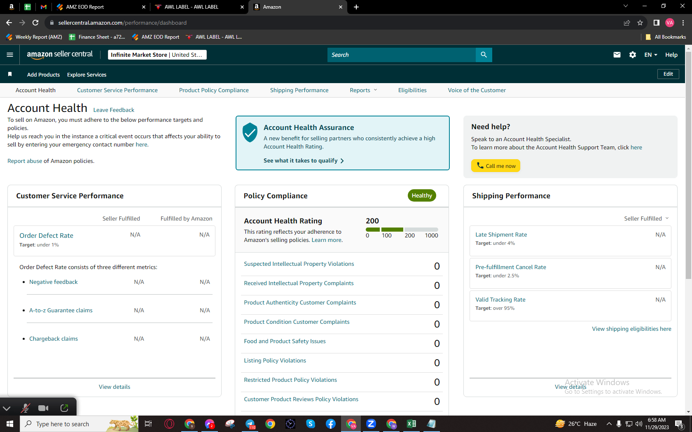
Task: Open the Order Defect Rate link
Action: [47, 235]
